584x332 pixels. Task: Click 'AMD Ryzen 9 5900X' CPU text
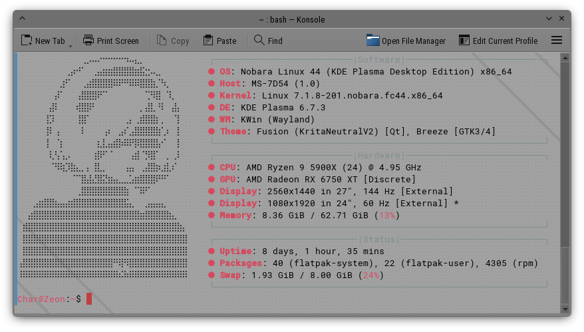point(291,167)
